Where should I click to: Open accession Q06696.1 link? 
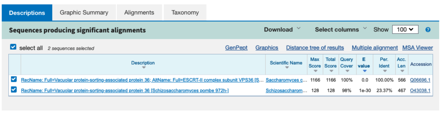420,80
